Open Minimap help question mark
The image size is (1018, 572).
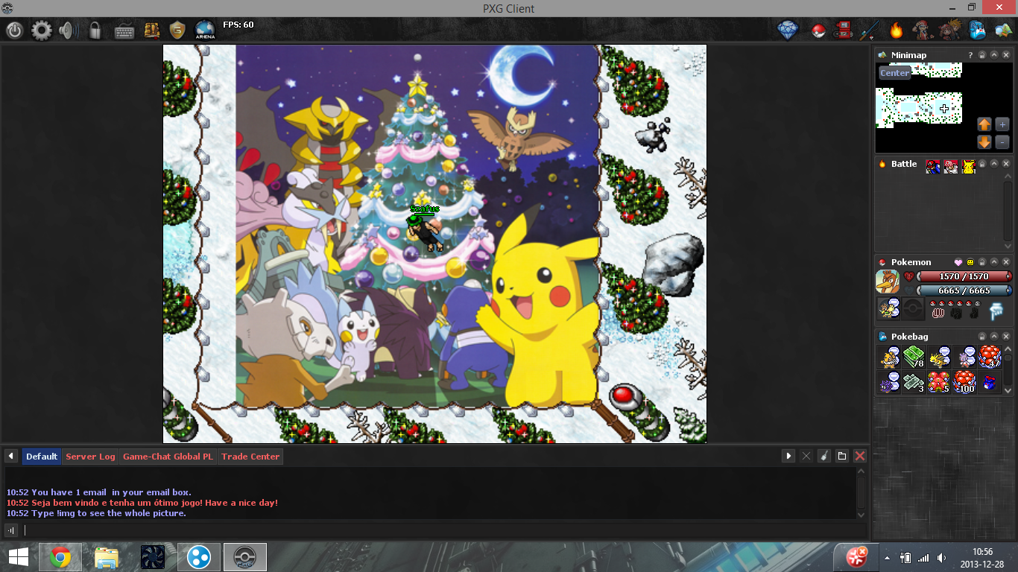(x=970, y=55)
